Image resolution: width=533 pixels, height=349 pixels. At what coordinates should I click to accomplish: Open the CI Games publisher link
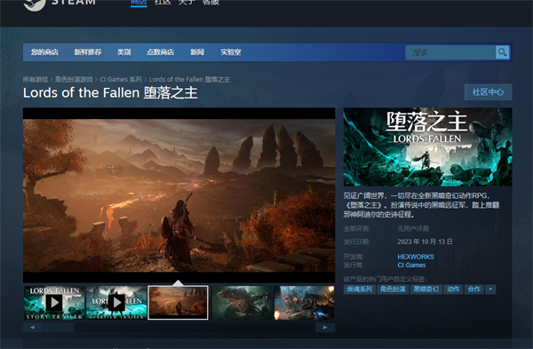[x=411, y=265]
